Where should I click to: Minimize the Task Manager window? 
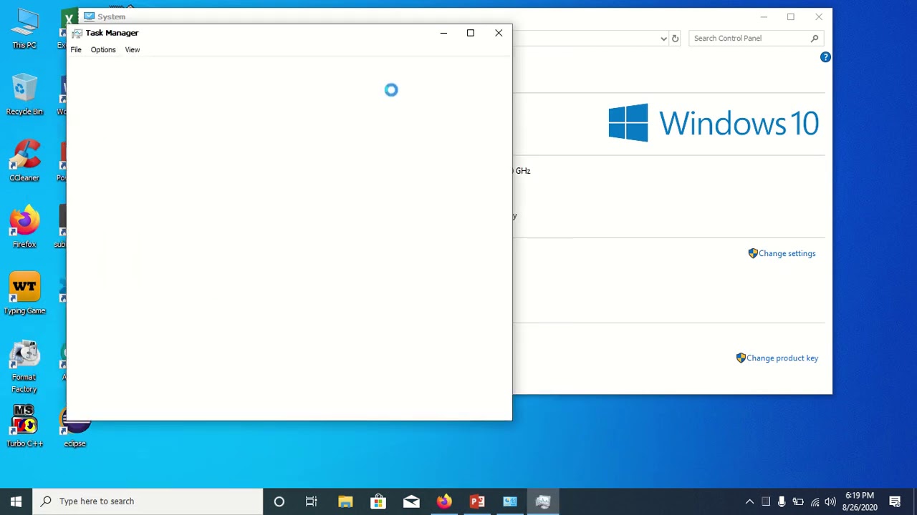click(x=443, y=33)
